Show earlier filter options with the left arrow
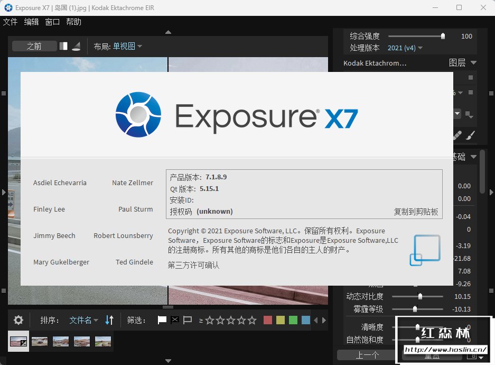The width and height of the screenshot is (495, 365). click(x=316, y=320)
